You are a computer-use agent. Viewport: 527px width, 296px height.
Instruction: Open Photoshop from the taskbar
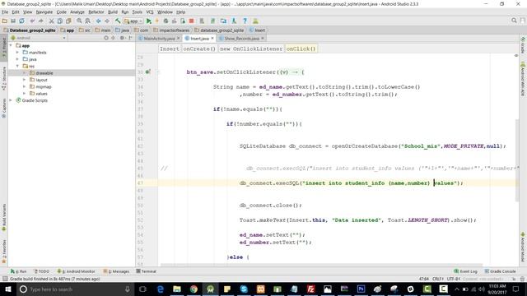pyautogui.click(x=361, y=289)
